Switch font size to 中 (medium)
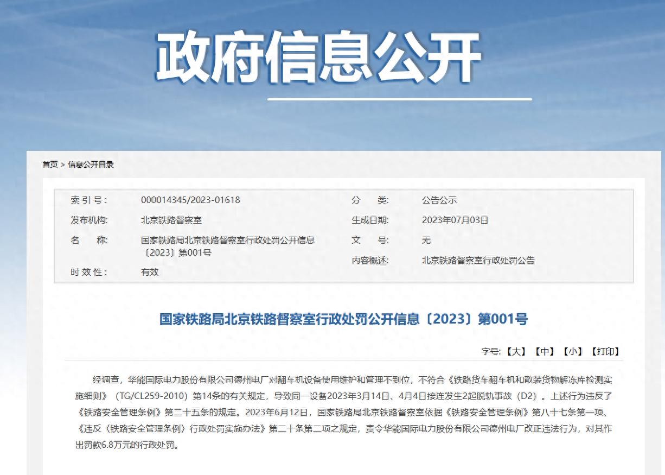The height and width of the screenshot is (475, 665). 545,351
